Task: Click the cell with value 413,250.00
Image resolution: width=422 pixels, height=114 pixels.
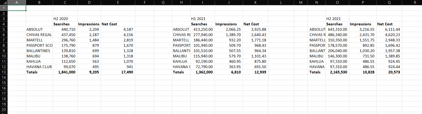Action: point(203,29)
